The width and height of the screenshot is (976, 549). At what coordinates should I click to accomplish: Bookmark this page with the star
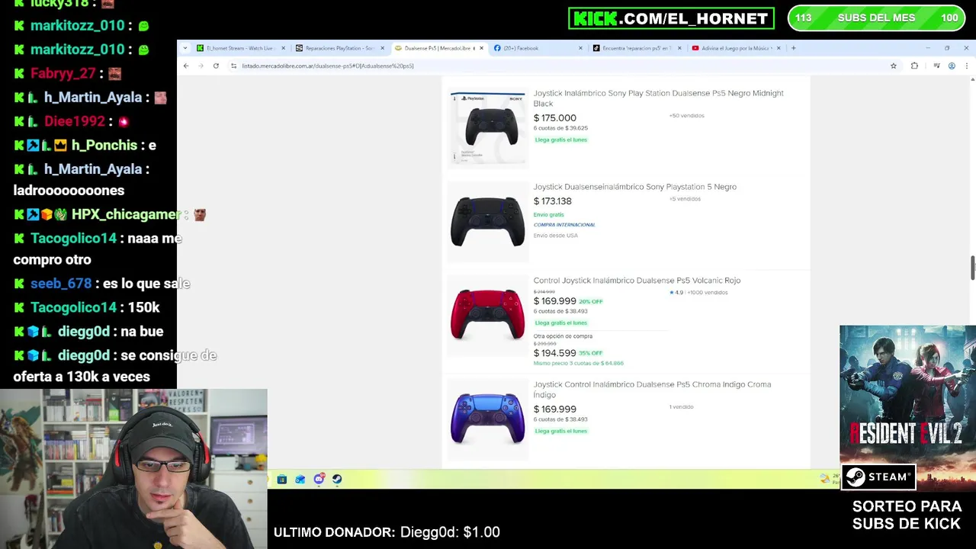(894, 66)
